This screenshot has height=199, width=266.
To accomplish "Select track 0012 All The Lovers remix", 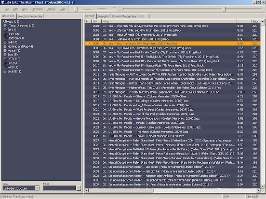I will coord(172,75).
